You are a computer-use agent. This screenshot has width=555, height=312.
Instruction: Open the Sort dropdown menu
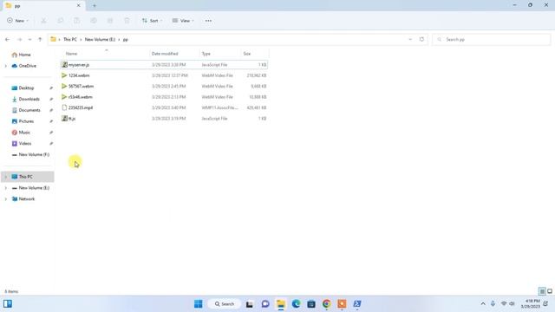tap(153, 21)
